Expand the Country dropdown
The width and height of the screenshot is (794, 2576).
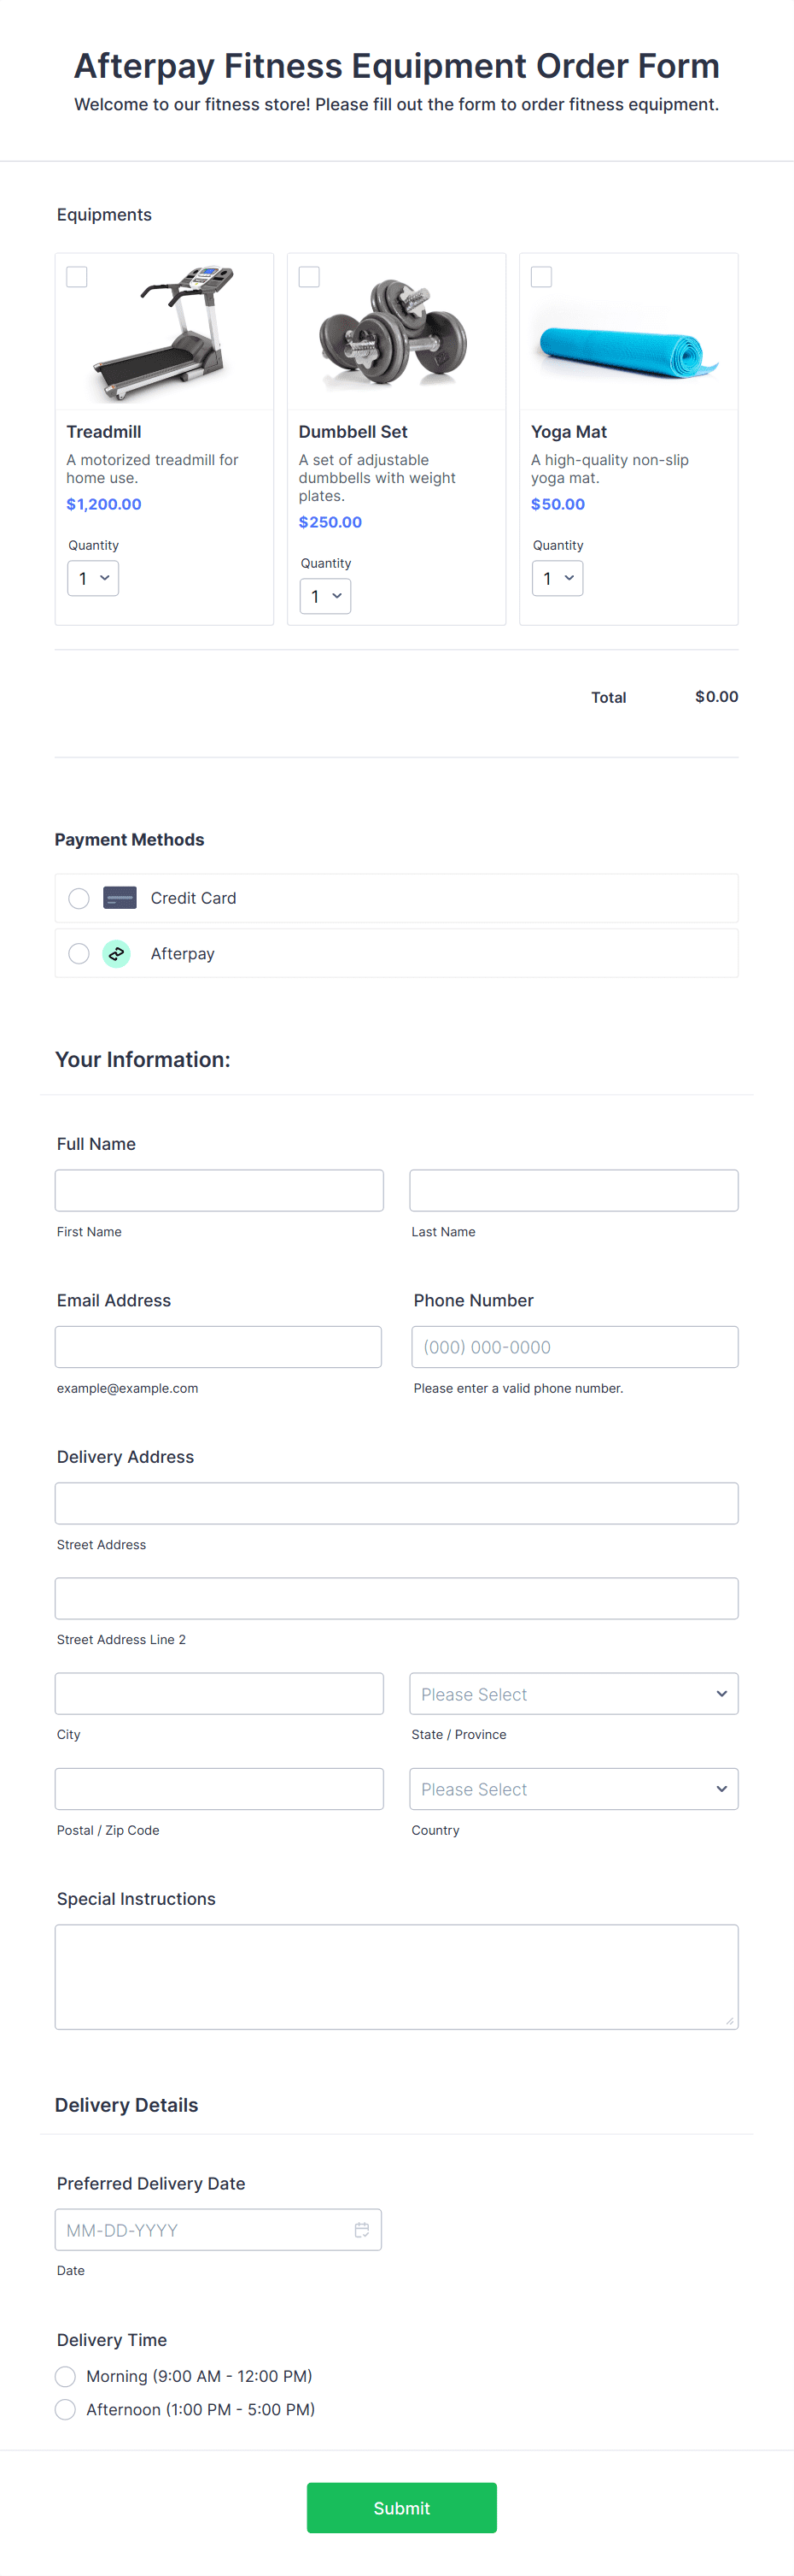(x=573, y=1789)
